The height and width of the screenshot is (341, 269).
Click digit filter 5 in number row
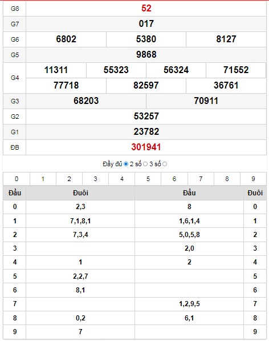pyautogui.click(x=148, y=179)
